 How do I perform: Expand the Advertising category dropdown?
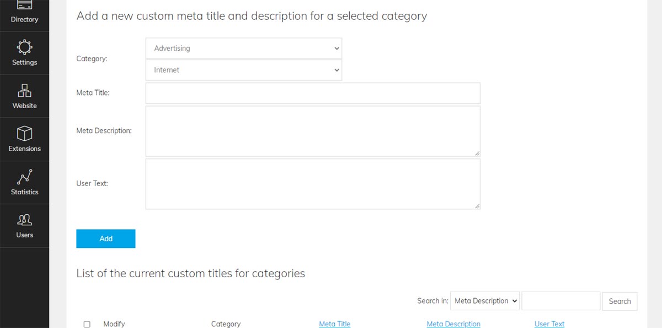click(244, 49)
